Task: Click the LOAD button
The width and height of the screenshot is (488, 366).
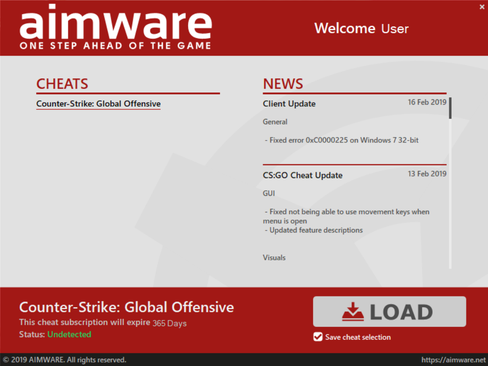Action: pyautogui.click(x=390, y=311)
